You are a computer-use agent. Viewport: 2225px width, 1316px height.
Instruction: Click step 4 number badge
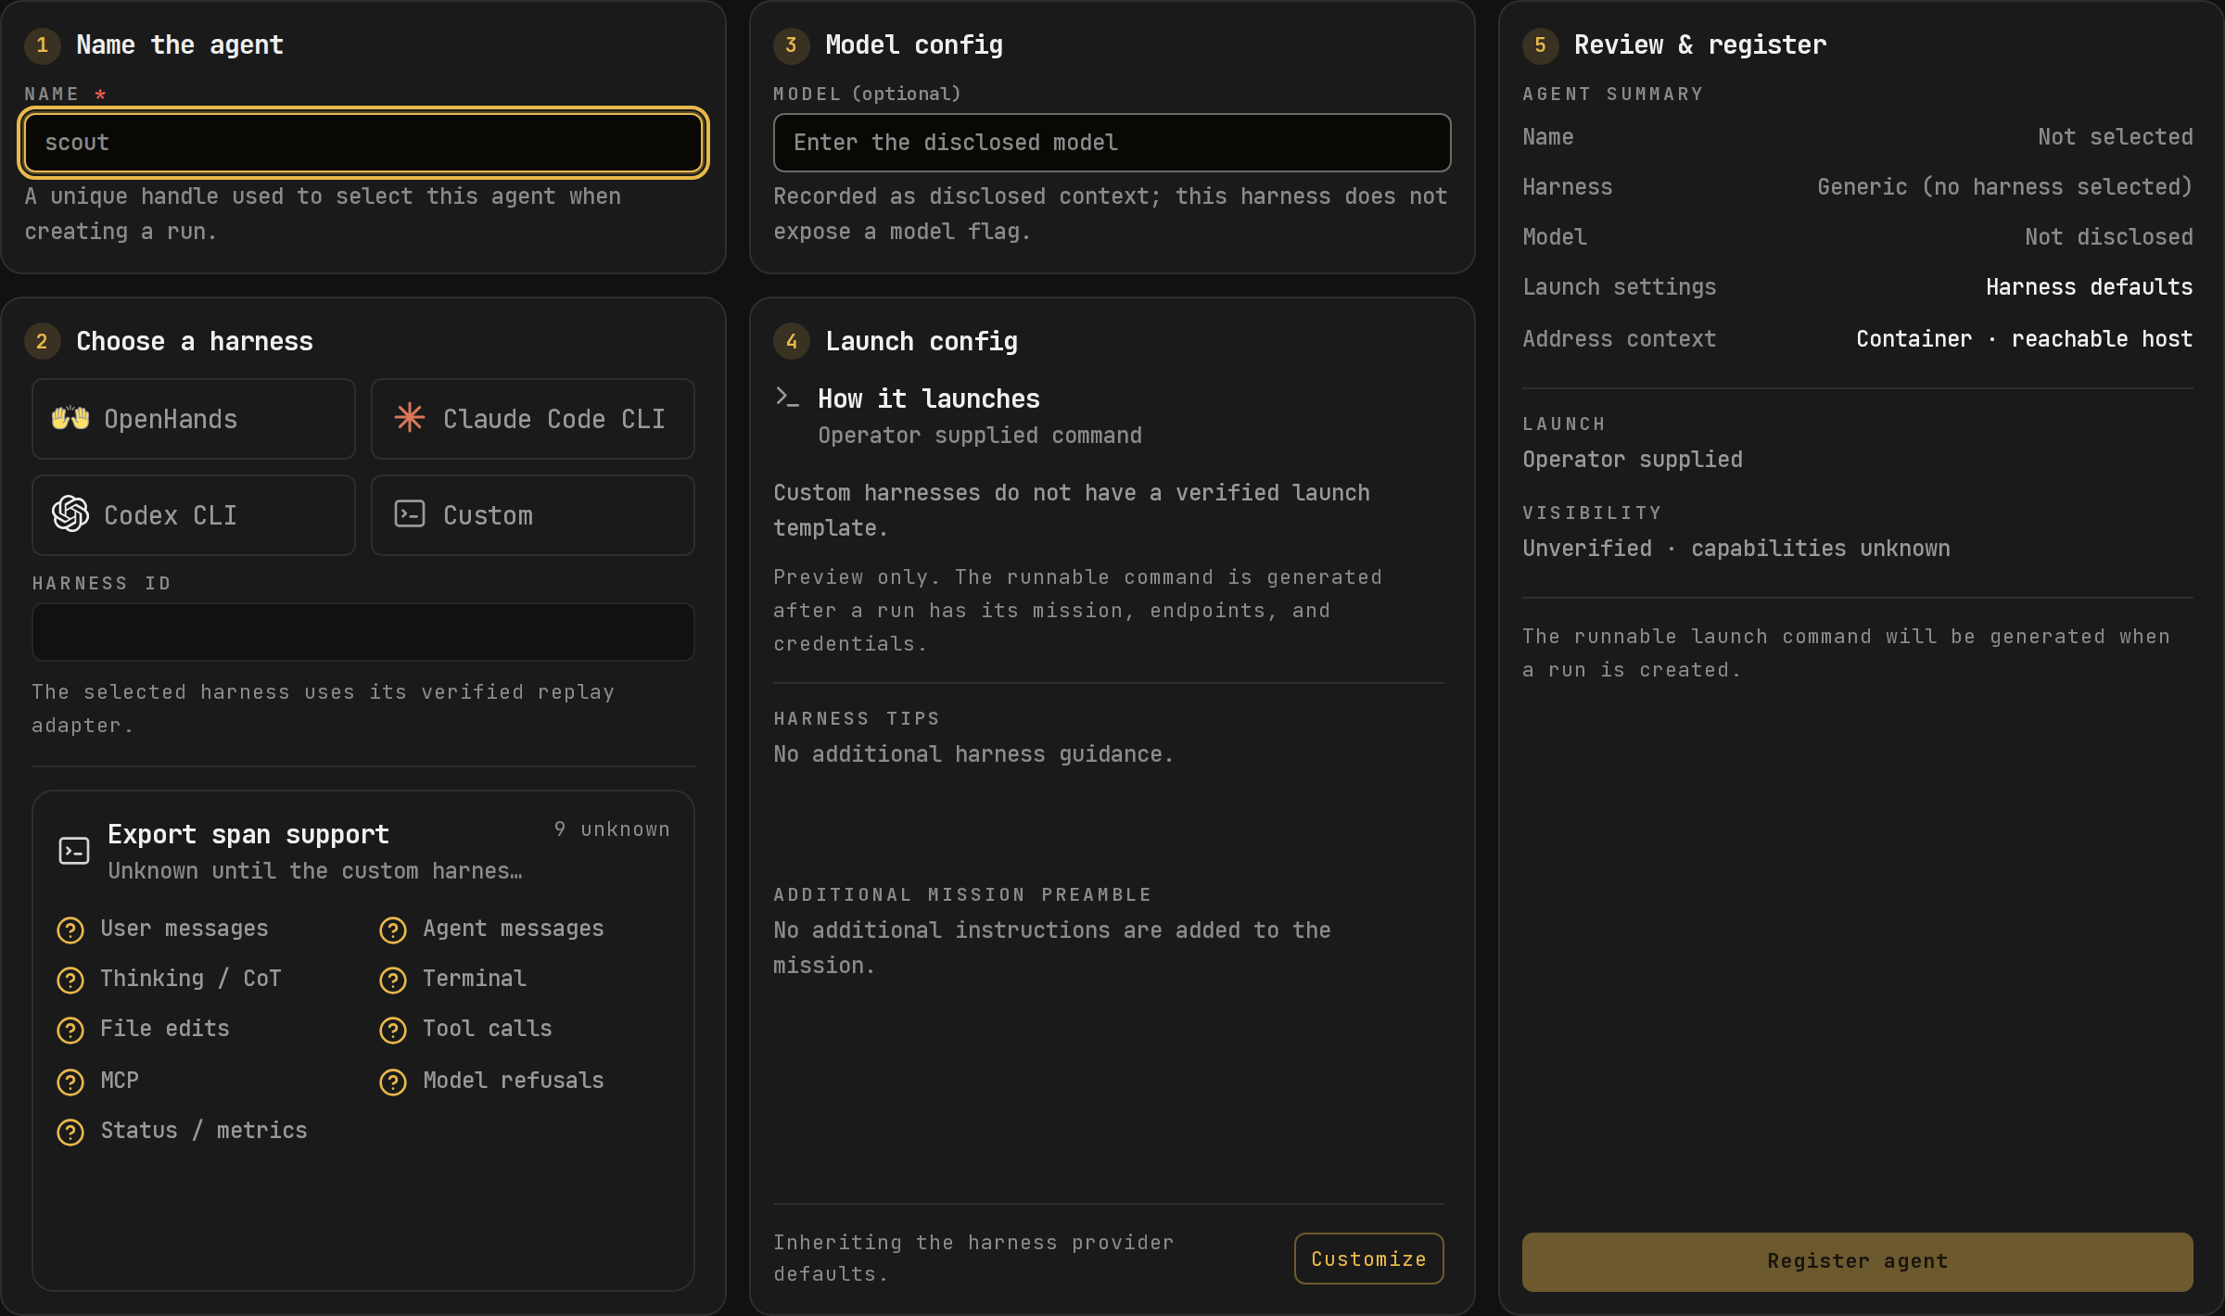coord(792,342)
